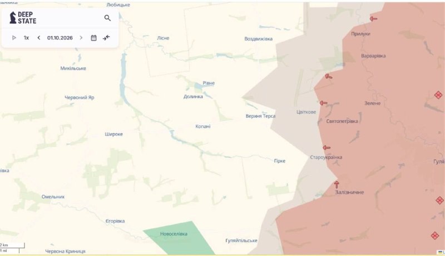Viewport: 445px width, 256px height.
Task: Start timeline playback with the play button
Action: pyautogui.click(x=14, y=38)
